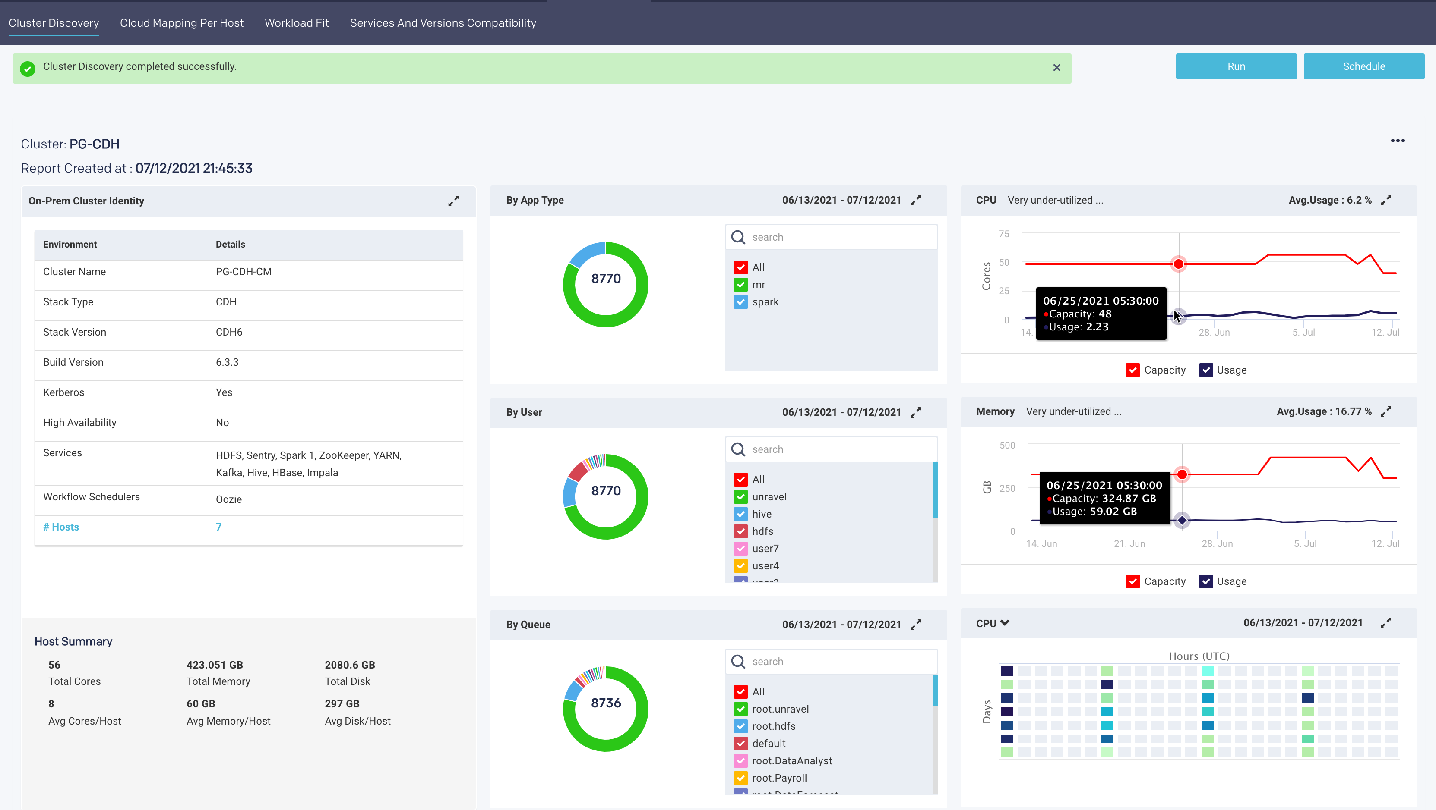
Task: Select spark filter in By App Type panel
Action: 741,301
